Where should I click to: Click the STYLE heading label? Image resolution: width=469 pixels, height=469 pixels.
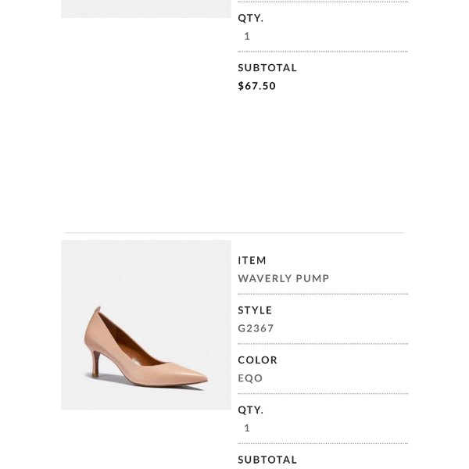pos(255,310)
